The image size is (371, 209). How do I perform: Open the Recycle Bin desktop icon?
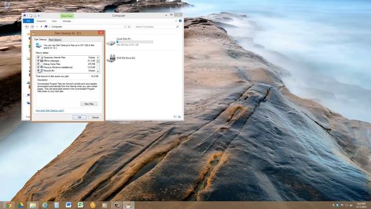coord(7,5)
